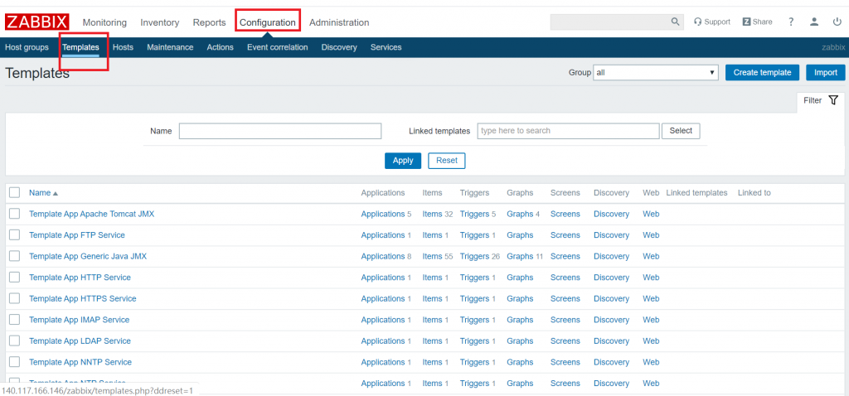Open the Discovery submenu in nav bar
The height and width of the screenshot is (396, 849).
point(339,47)
